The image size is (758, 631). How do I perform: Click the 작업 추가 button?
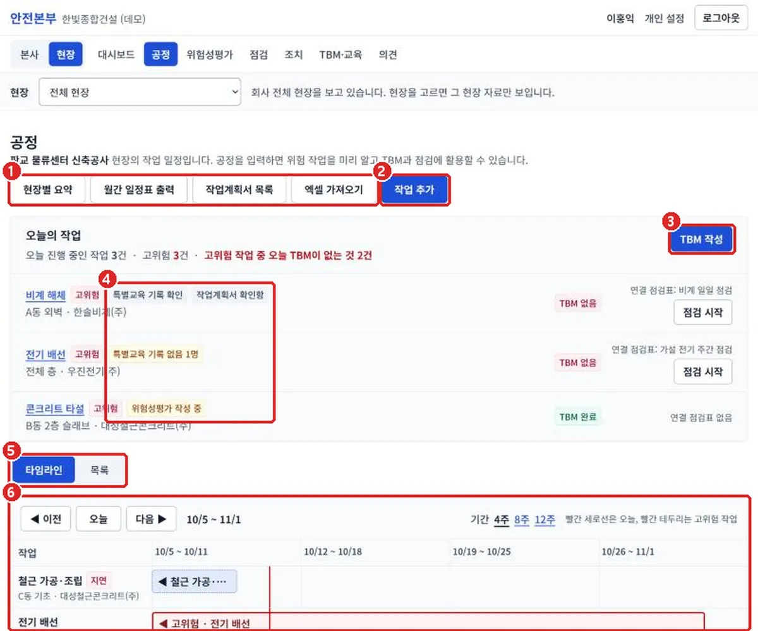click(414, 189)
